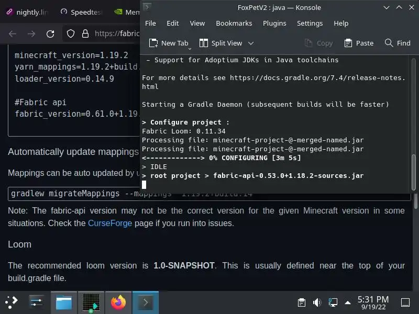Click the shield tracking protection icon
The height and width of the screenshot is (314, 419).
tap(71, 33)
